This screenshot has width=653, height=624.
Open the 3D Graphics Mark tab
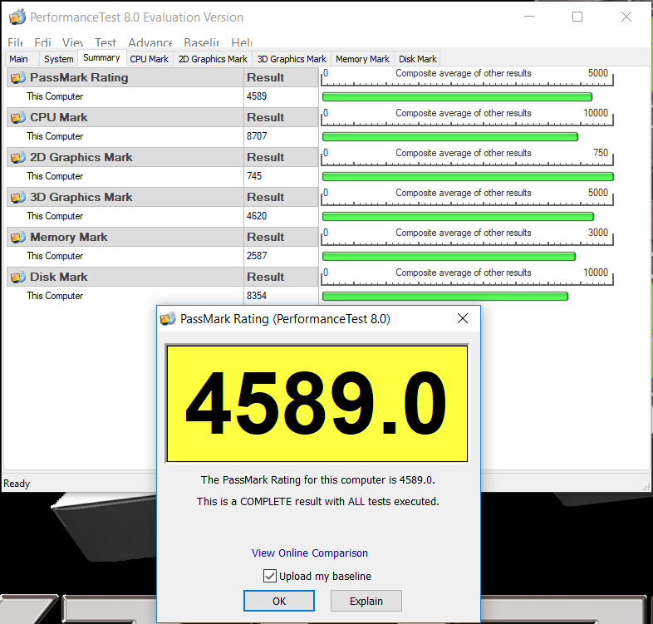292,59
